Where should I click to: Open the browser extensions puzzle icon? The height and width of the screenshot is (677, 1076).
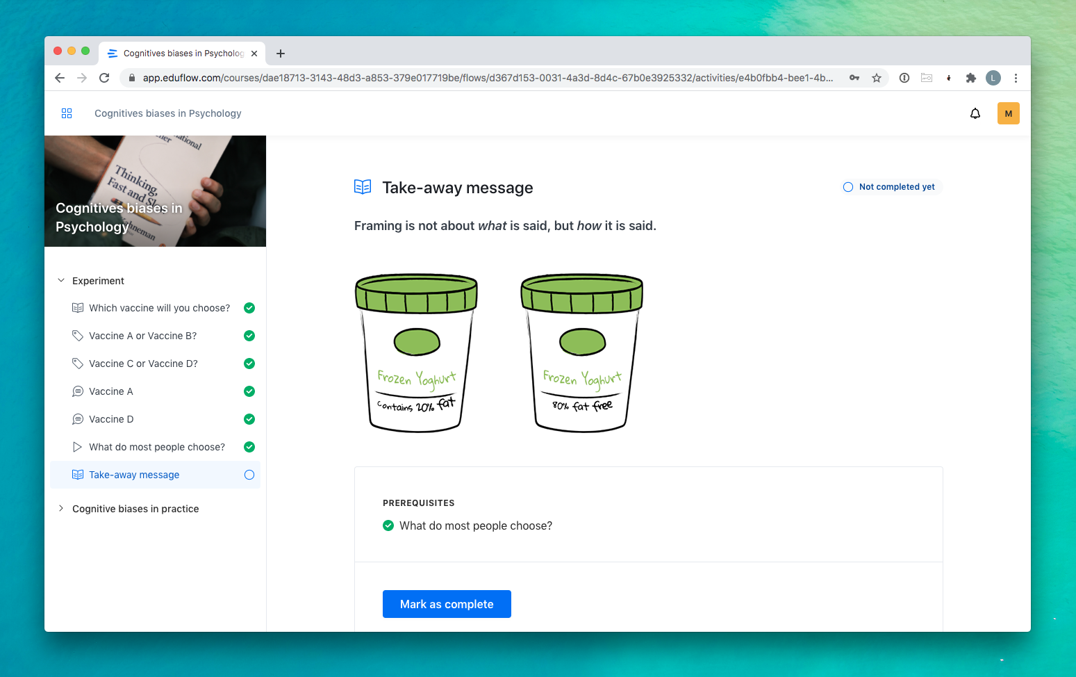point(971,78)
